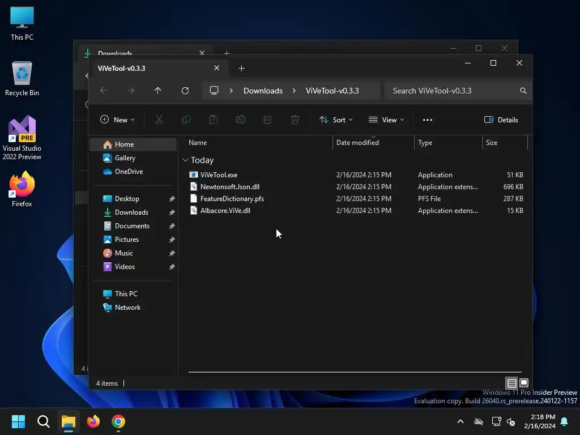Viewport: 580px width, 435px height.
Task: Open OneDrive in the navigation pane
Action: (133, 172)
